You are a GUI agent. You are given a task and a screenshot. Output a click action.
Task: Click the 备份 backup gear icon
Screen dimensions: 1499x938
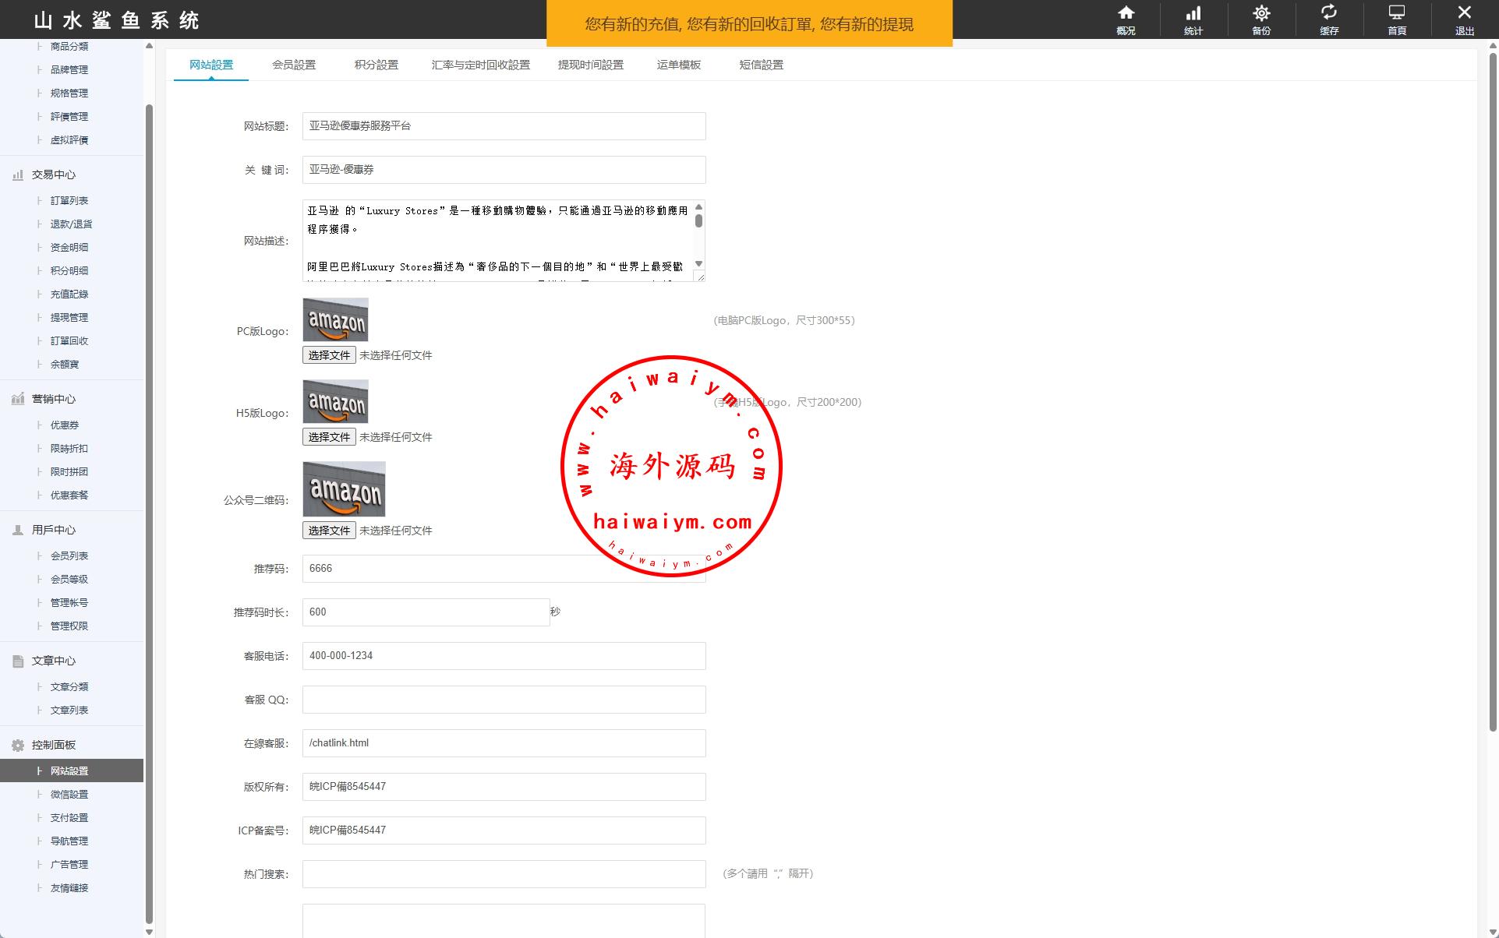pyautogui.click(x=1261, y=13)
